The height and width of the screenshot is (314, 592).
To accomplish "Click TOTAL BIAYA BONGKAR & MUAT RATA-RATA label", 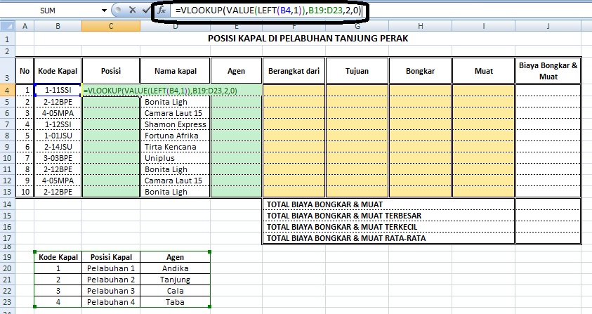I will pos(346,238).
